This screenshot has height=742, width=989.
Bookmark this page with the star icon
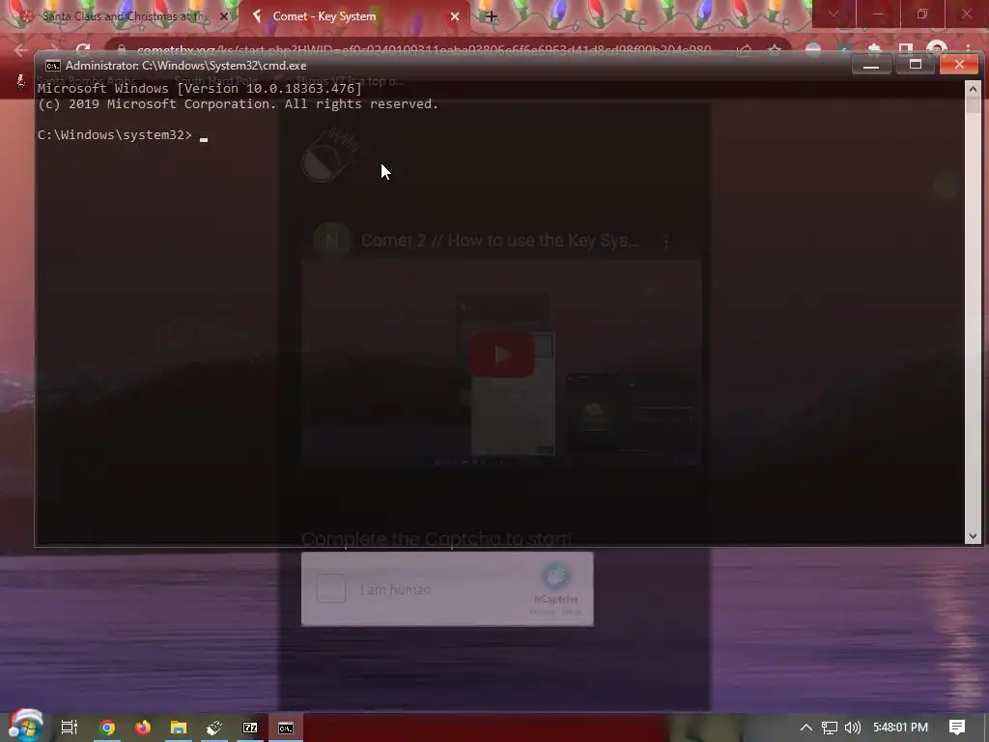(774, 50)
